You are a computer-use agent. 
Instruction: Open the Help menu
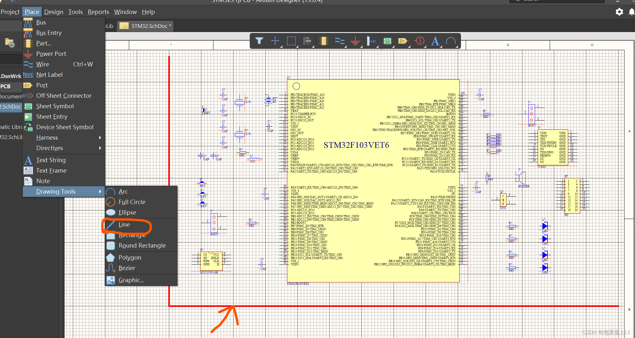[148, 12]
